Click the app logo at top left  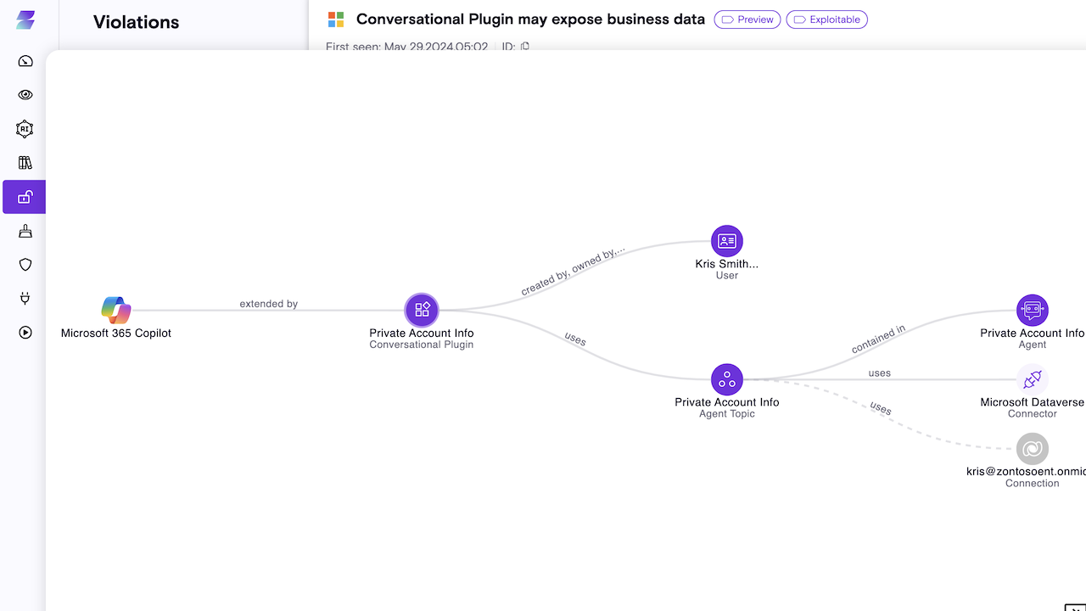coord(25,20)
